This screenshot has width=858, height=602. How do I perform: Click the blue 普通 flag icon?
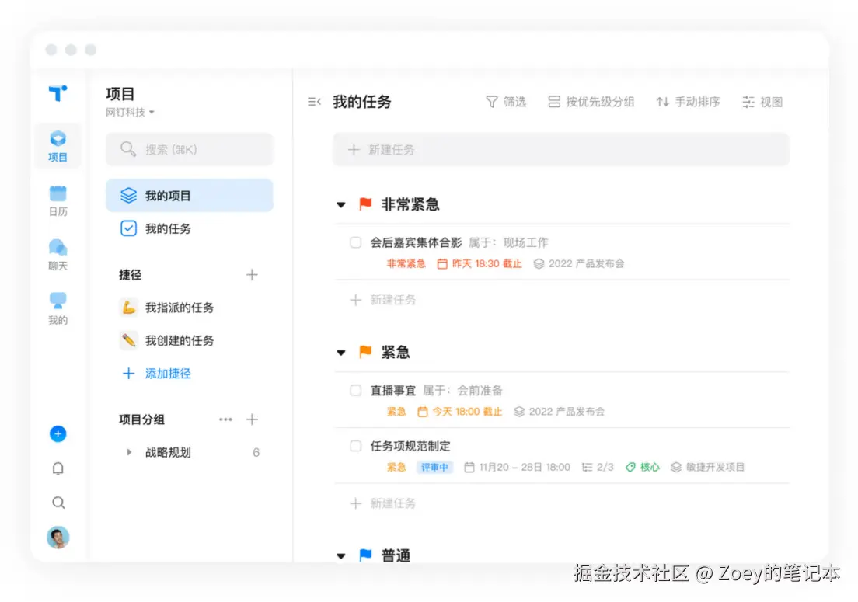(365, 555)
